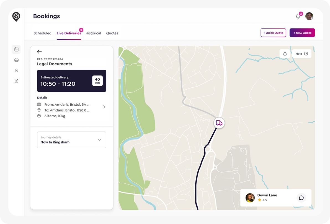Click the user avatar in header

[309, 16]
